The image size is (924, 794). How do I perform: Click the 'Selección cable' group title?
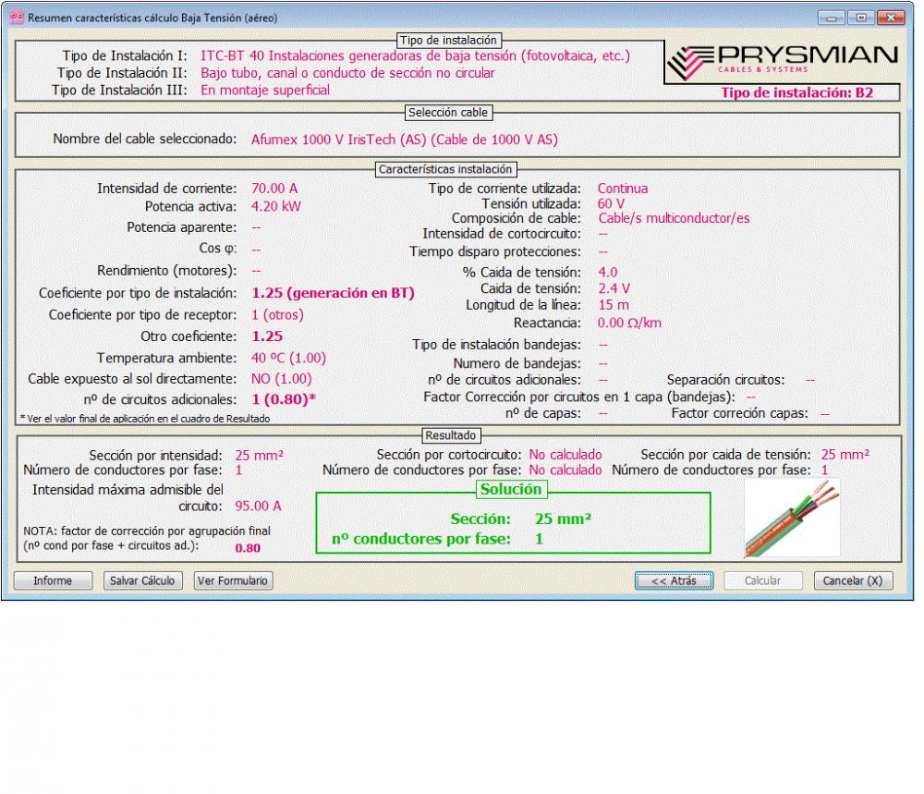pyautogui.click(x=448, y=113)
